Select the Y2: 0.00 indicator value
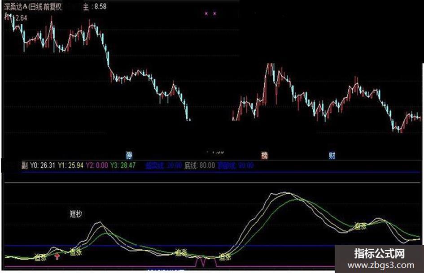This screenshot has height=273, width=424. click(x=97, y=165)
